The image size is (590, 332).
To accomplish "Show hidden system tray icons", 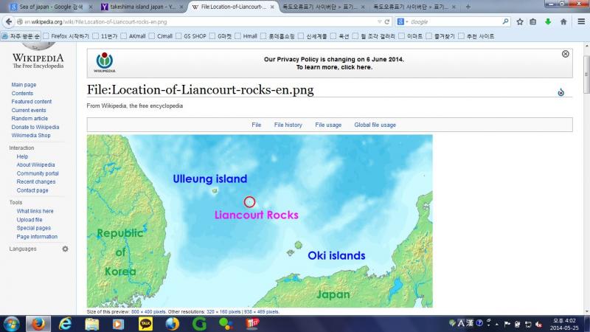I will click(497, 324).
